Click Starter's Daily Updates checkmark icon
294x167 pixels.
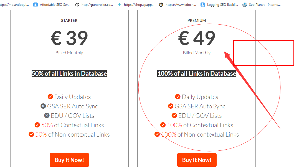50,97
